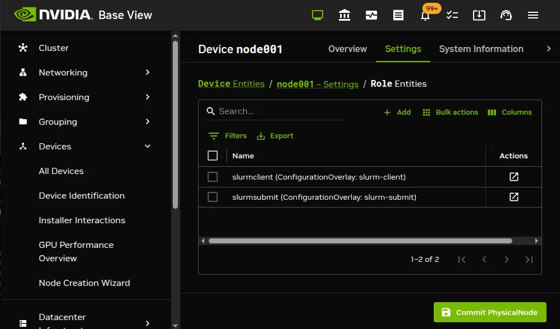Open the task checklist icon in header
The height and width of the screenshot is (329, 560).
[452, 15]
